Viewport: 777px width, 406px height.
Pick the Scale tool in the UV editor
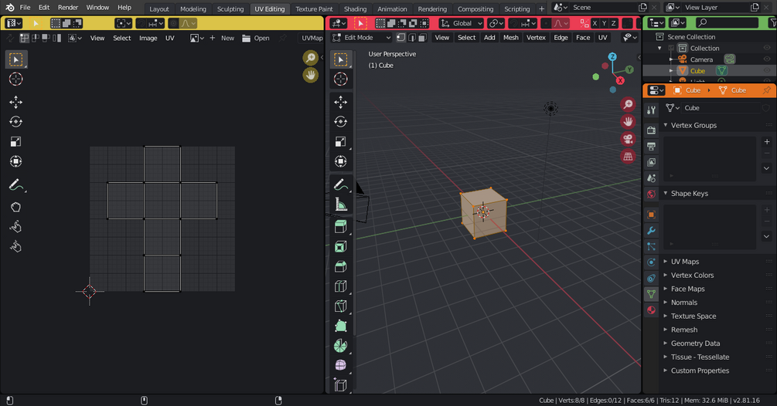16,141
